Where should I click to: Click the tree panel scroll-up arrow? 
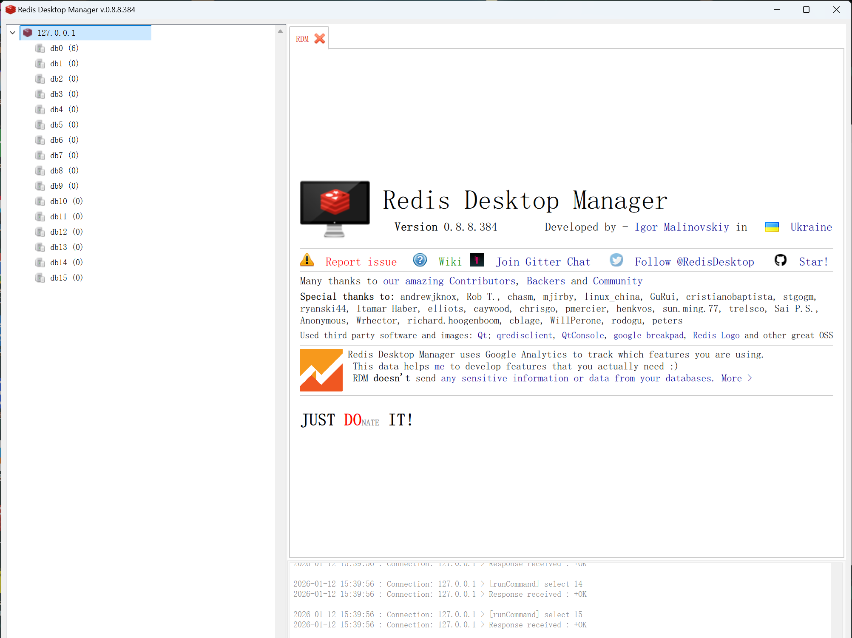tap(280, 31)
